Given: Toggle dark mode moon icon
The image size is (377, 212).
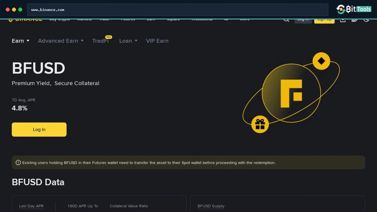Looking at the screenshot, I should [x=366, y=20].
